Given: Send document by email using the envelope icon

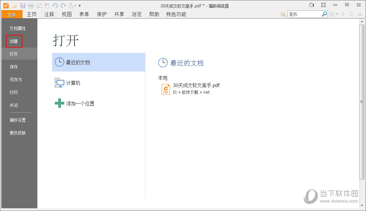Looking at the screenshot, I should coord(39,5).
